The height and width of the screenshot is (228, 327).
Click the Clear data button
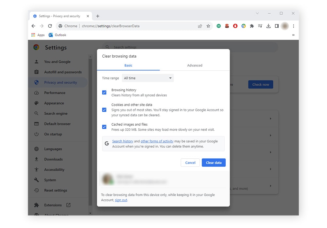tap(214, 163)
